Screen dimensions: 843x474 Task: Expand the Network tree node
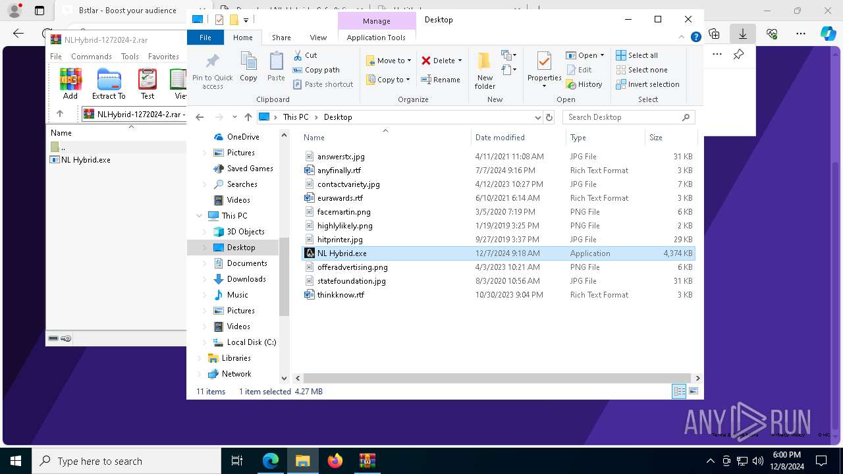(x=200, y=374)
